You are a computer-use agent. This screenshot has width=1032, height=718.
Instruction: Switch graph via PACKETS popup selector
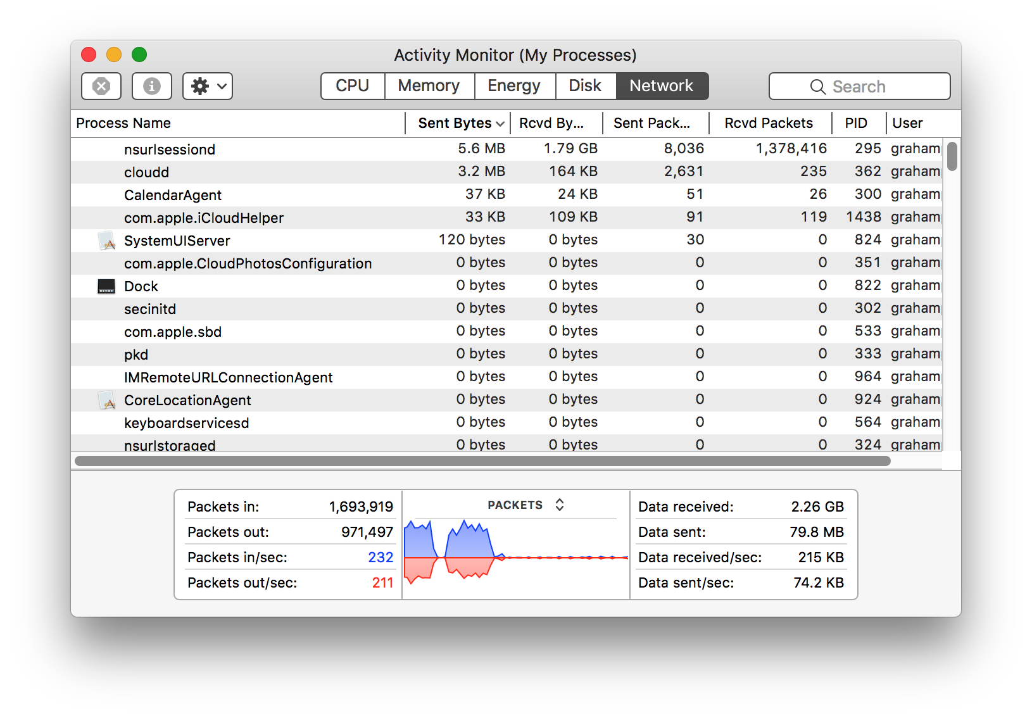(x=525, y=505)
